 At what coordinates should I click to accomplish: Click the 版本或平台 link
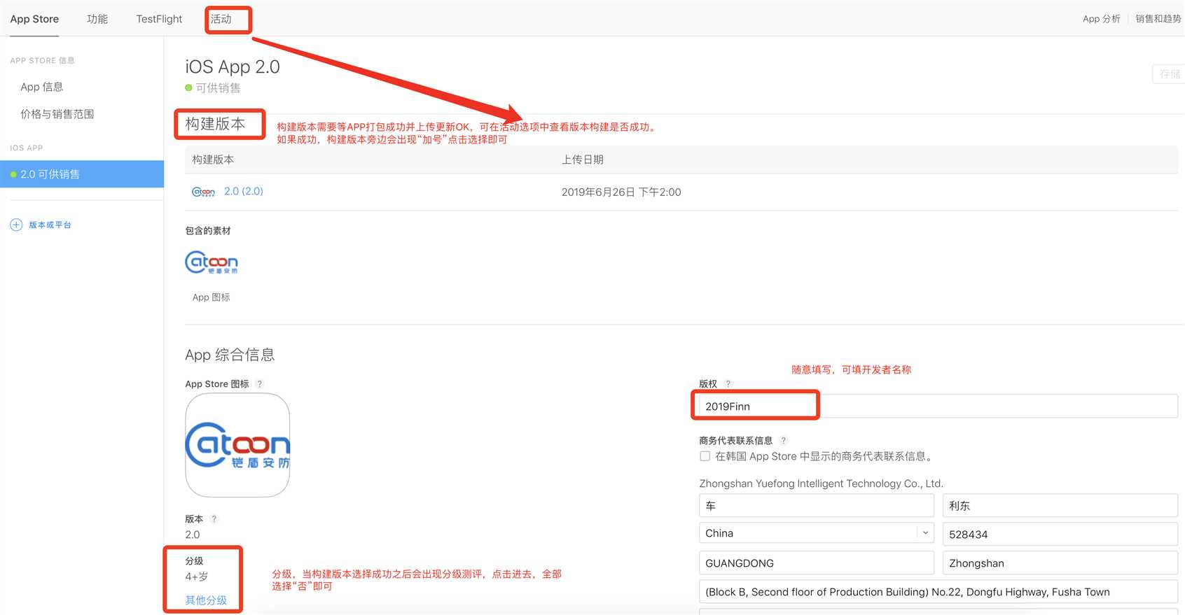[50, 225]
